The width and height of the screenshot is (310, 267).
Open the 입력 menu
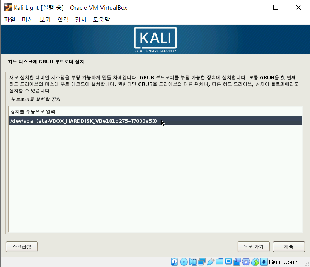(63, 20)
